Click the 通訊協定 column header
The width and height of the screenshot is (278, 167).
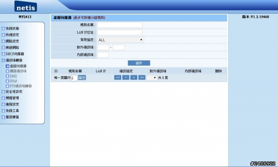click(126, 71)
